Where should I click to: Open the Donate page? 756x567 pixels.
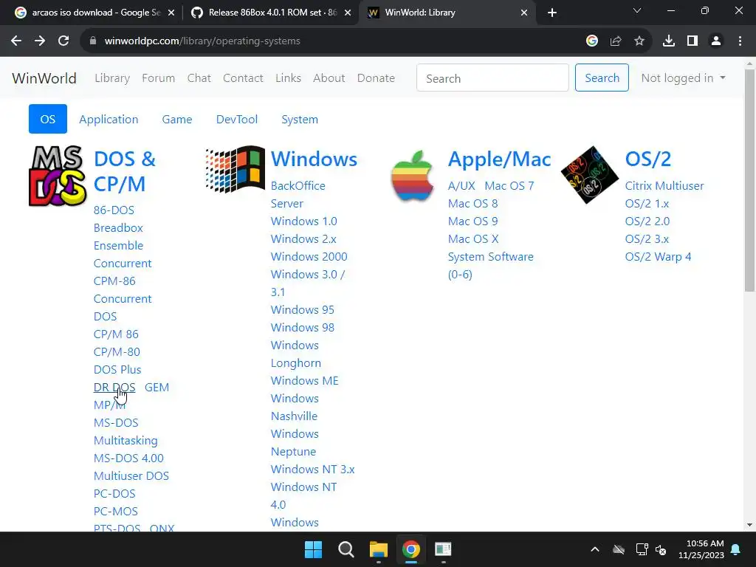[376, 78]
